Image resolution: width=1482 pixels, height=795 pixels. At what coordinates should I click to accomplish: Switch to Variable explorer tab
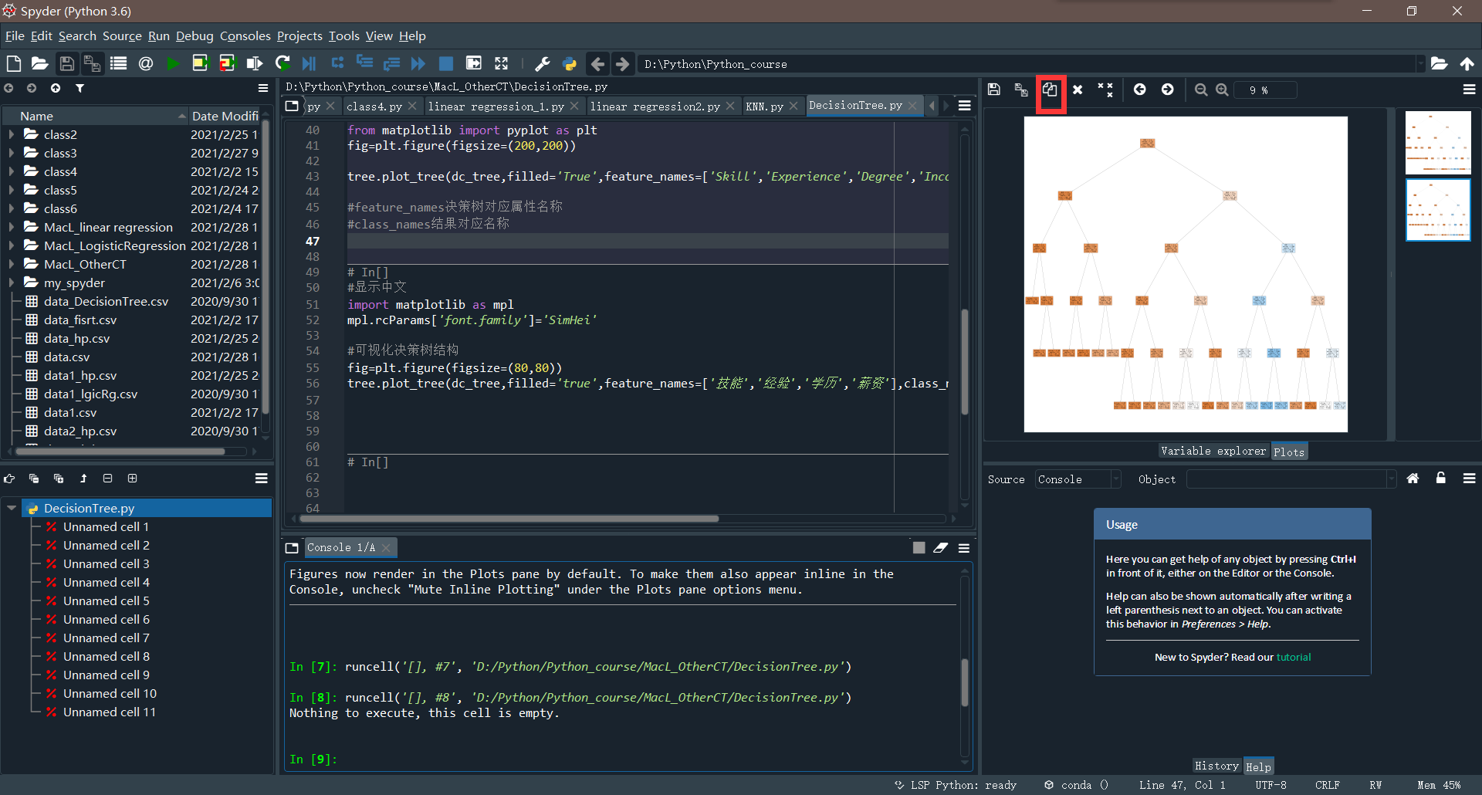(x=1213, y=451)
